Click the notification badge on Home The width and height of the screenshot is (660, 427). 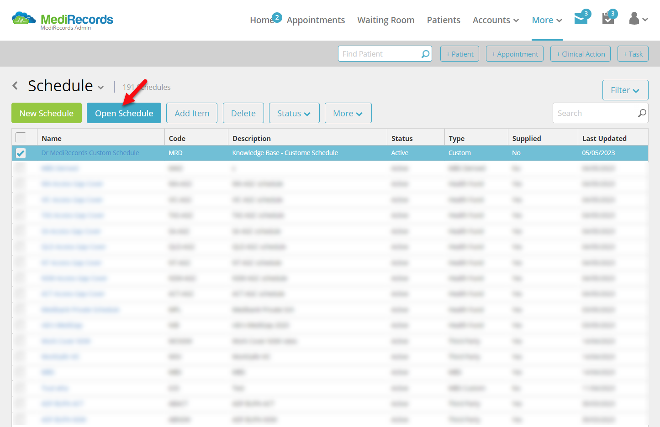[x=277, y=17]
